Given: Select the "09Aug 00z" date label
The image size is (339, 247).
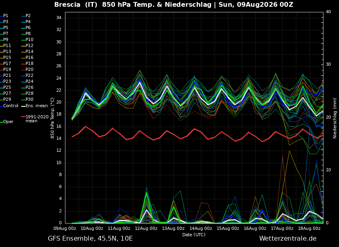Looking at the screenshot, I should (65, 228).
